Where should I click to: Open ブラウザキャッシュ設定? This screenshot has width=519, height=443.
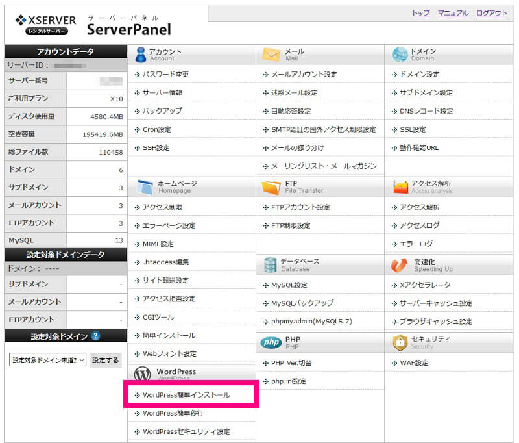tap(436, 322)
